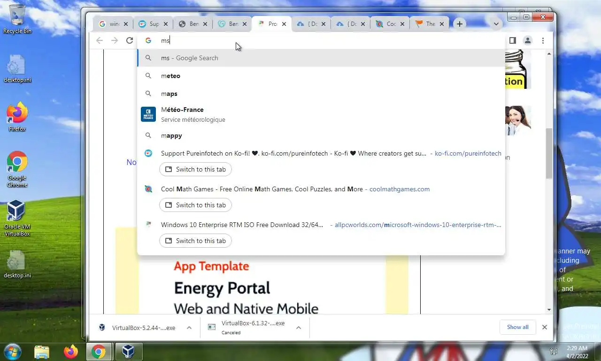Click the back navigation arrow
This screenshot has height=361, width=601.
pyautogui.click(x=100, y=40)
